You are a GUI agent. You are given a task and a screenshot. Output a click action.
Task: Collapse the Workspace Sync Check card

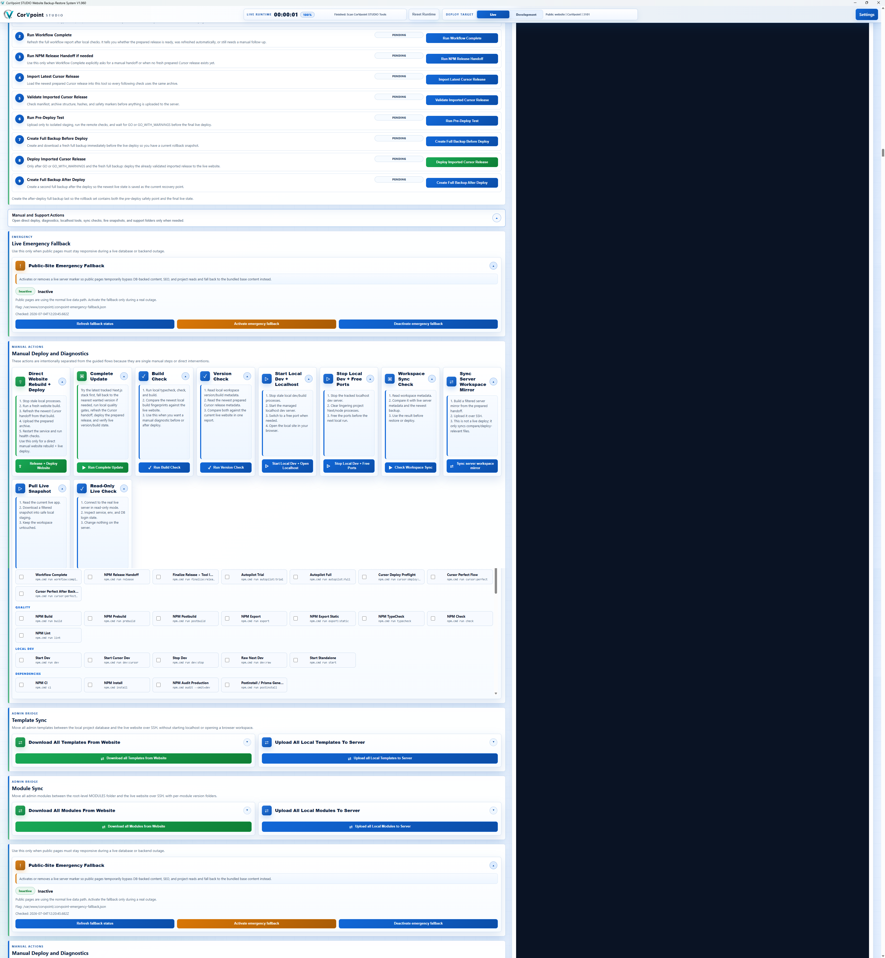431,379
